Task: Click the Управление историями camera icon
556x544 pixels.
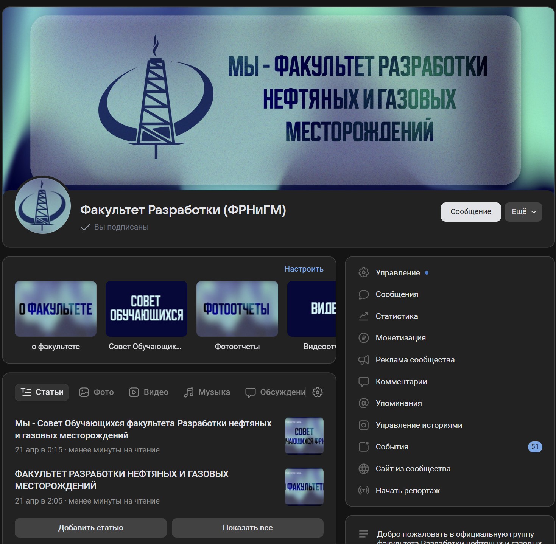Action: point(363,425)
